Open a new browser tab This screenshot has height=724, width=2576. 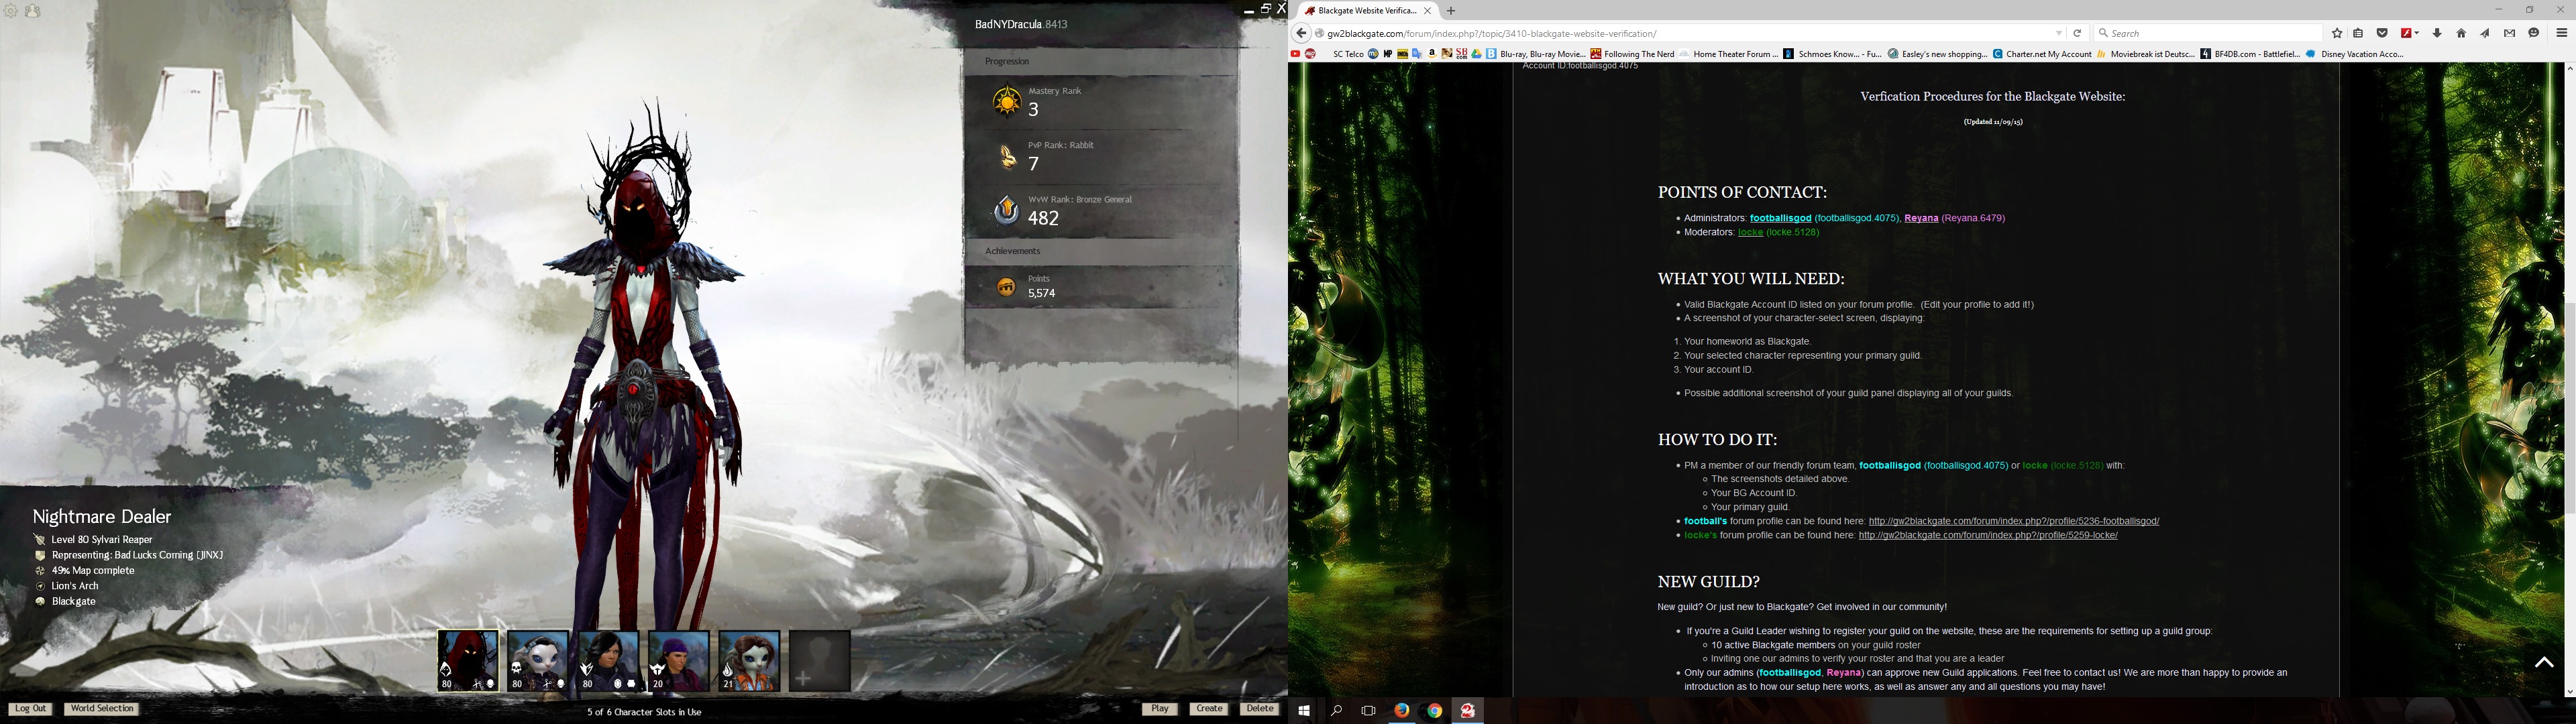tap(1451, 11)
